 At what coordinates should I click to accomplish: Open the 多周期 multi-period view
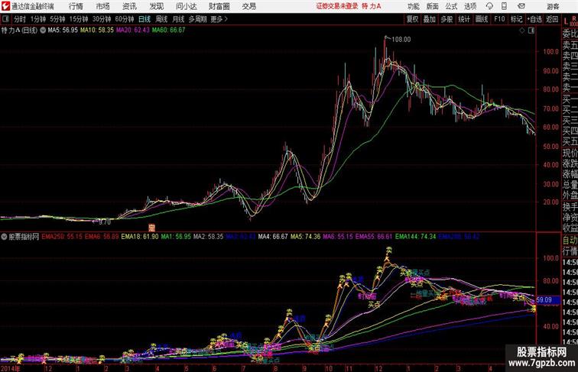197,19
